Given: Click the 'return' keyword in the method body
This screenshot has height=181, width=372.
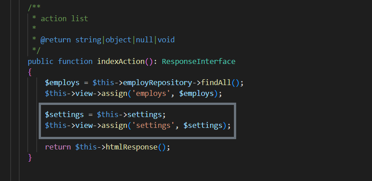Looking at the screenshot, I should [58, 147].
